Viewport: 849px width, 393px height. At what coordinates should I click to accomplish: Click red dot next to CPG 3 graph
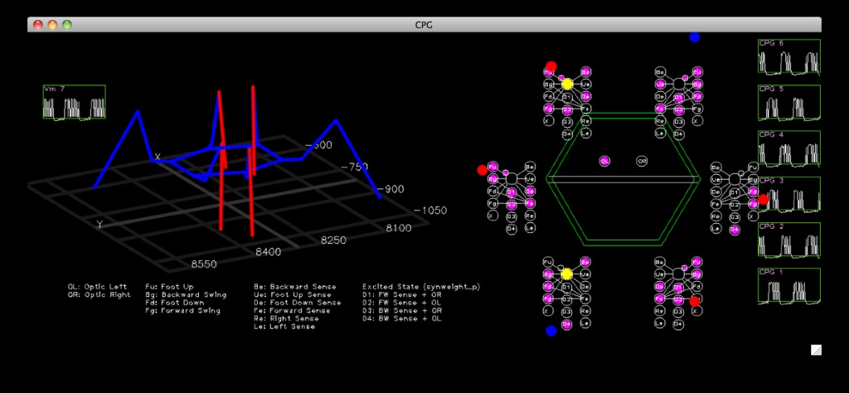764,199
